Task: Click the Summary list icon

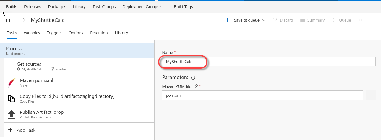Action: pos(303,20)
